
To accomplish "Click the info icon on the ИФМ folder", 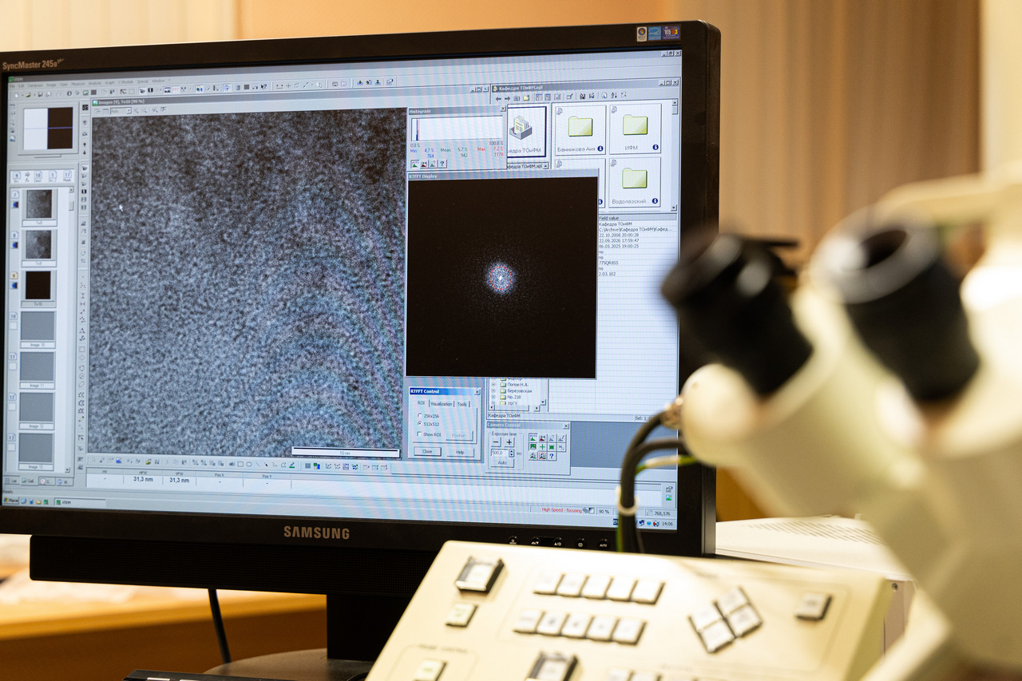I will 656,147.
